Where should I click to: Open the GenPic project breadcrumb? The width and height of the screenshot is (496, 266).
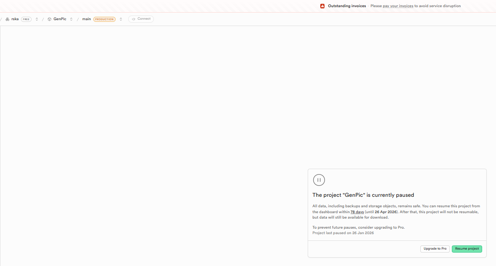[60, 19]
